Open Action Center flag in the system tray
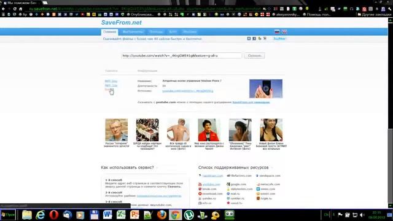Screen dimensions: 393x221 coord(340,215)
